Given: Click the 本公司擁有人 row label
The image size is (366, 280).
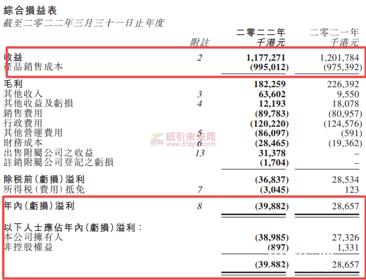Looking at the screenshot, I should pos(28,237).
